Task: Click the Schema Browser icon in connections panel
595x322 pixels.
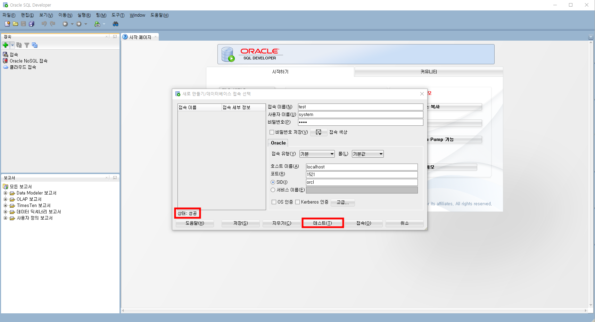Action: point(35,45)
